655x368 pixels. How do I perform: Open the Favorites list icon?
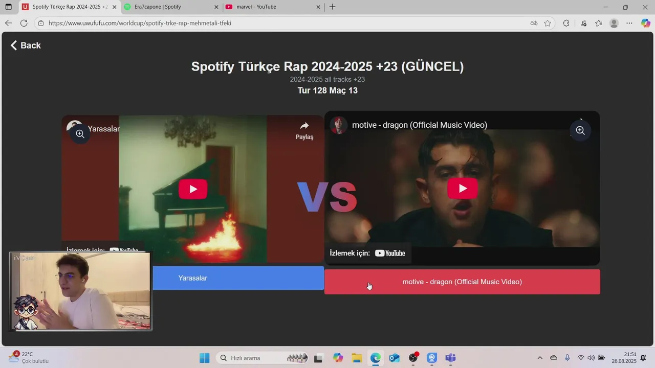pos(599,23)
